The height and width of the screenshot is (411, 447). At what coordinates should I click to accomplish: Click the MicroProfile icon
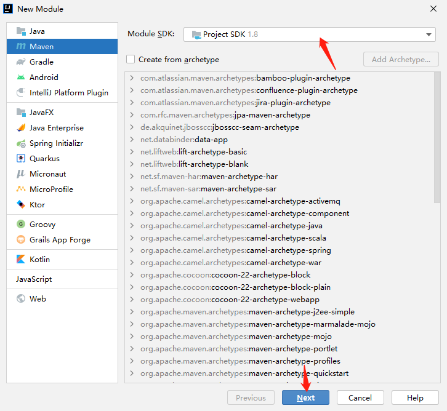(21, 189)
